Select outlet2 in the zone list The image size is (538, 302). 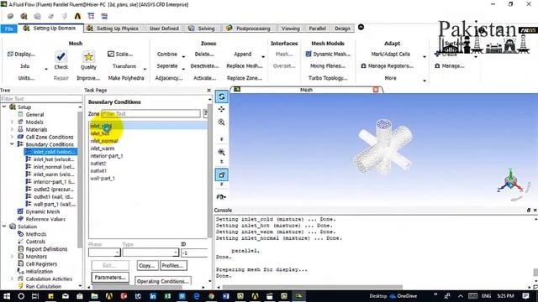pyautogui.click(x=148, y=164)
